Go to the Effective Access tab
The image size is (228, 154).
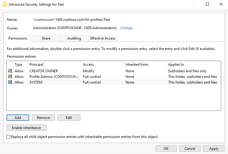(103, 38)
